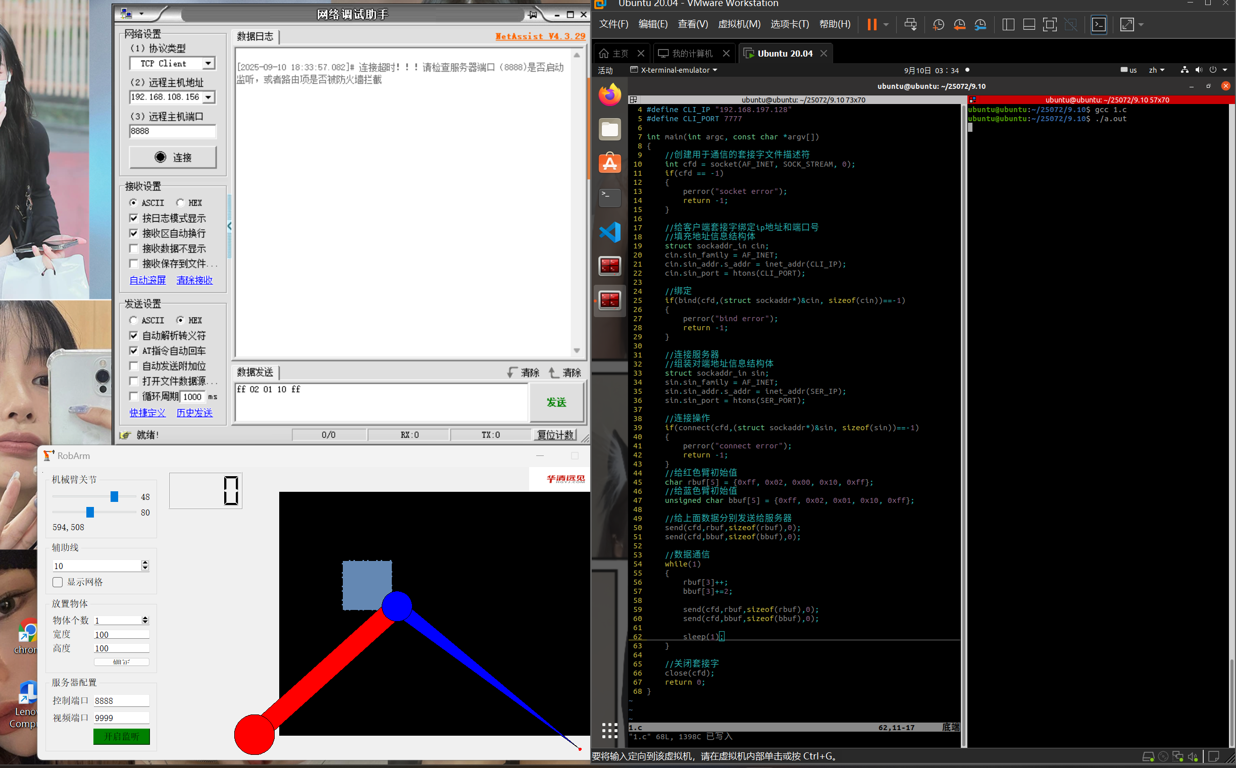Expand the TCP Client protocol dropdown
1236x768 pixels.
coord(208,64)
